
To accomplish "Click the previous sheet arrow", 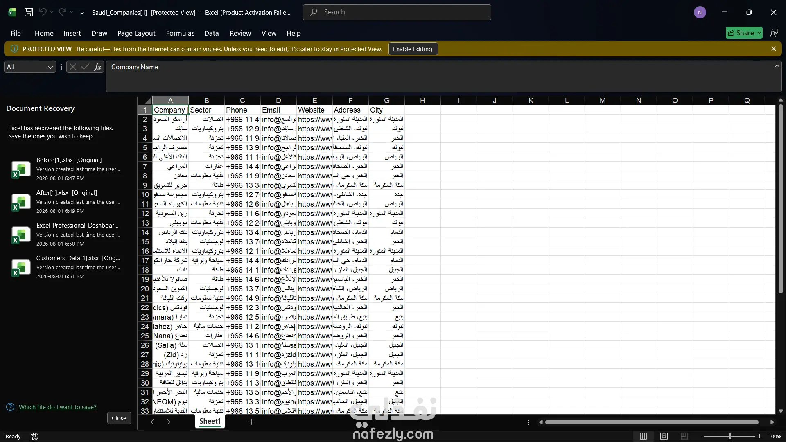I will [x=152, y=422].
